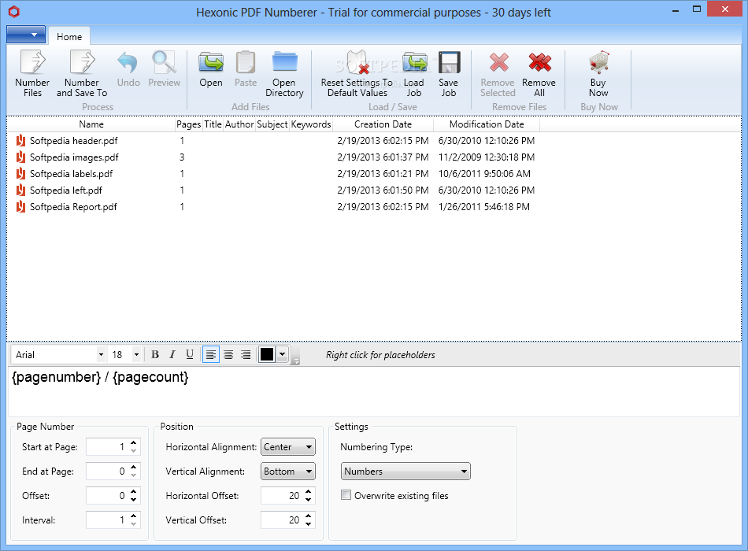Click the Author column header
Image resolution: width=748 pixels, height=551 pixels.
239,124
